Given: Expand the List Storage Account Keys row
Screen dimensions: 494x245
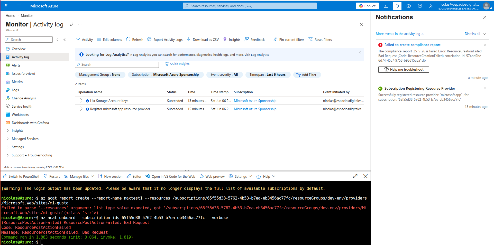Looking at the screenshot, I should tap(81, 100).
